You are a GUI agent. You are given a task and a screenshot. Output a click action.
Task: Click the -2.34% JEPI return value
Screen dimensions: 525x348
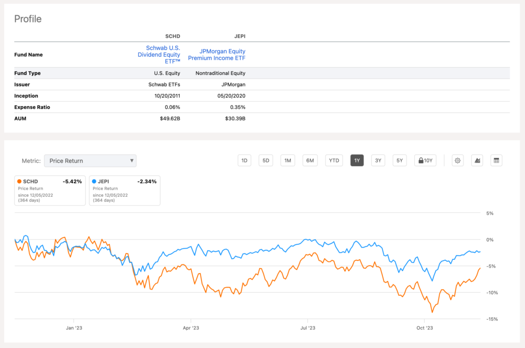(147, 181)
